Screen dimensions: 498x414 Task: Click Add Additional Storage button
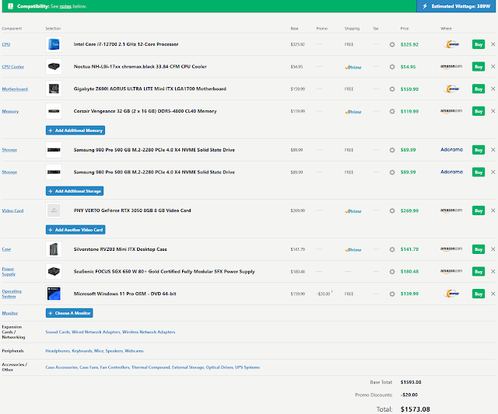point(75,191)
